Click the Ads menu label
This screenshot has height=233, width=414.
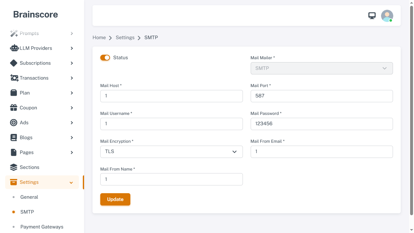pyautogui.click(x=24, y=123)
